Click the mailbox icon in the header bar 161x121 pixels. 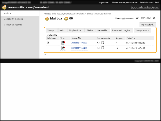tap(4, 8)
